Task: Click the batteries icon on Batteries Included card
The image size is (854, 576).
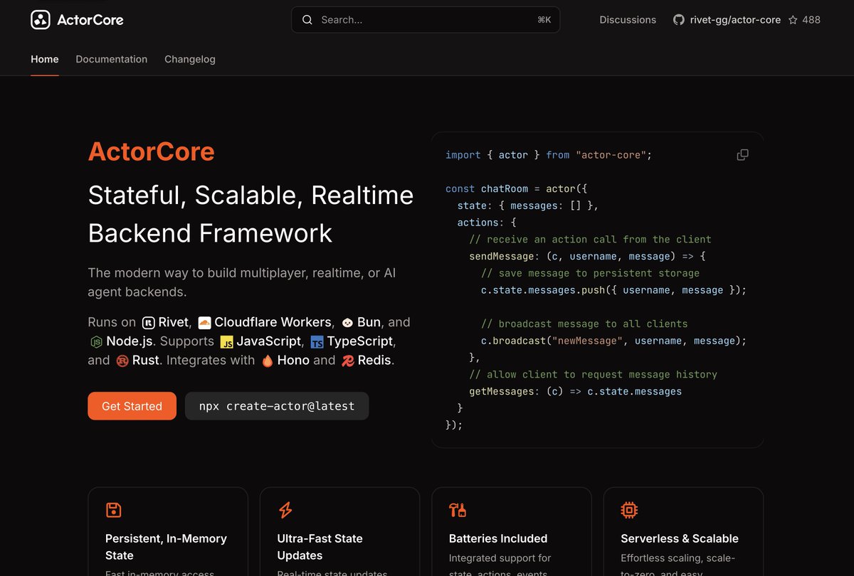Action: click(x=458, y=510)
